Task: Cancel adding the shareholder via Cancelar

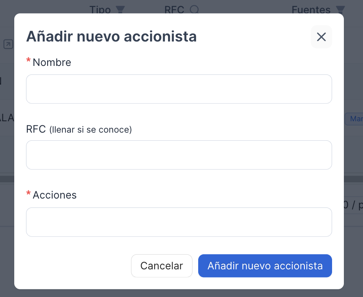Action: pos(162,266)
